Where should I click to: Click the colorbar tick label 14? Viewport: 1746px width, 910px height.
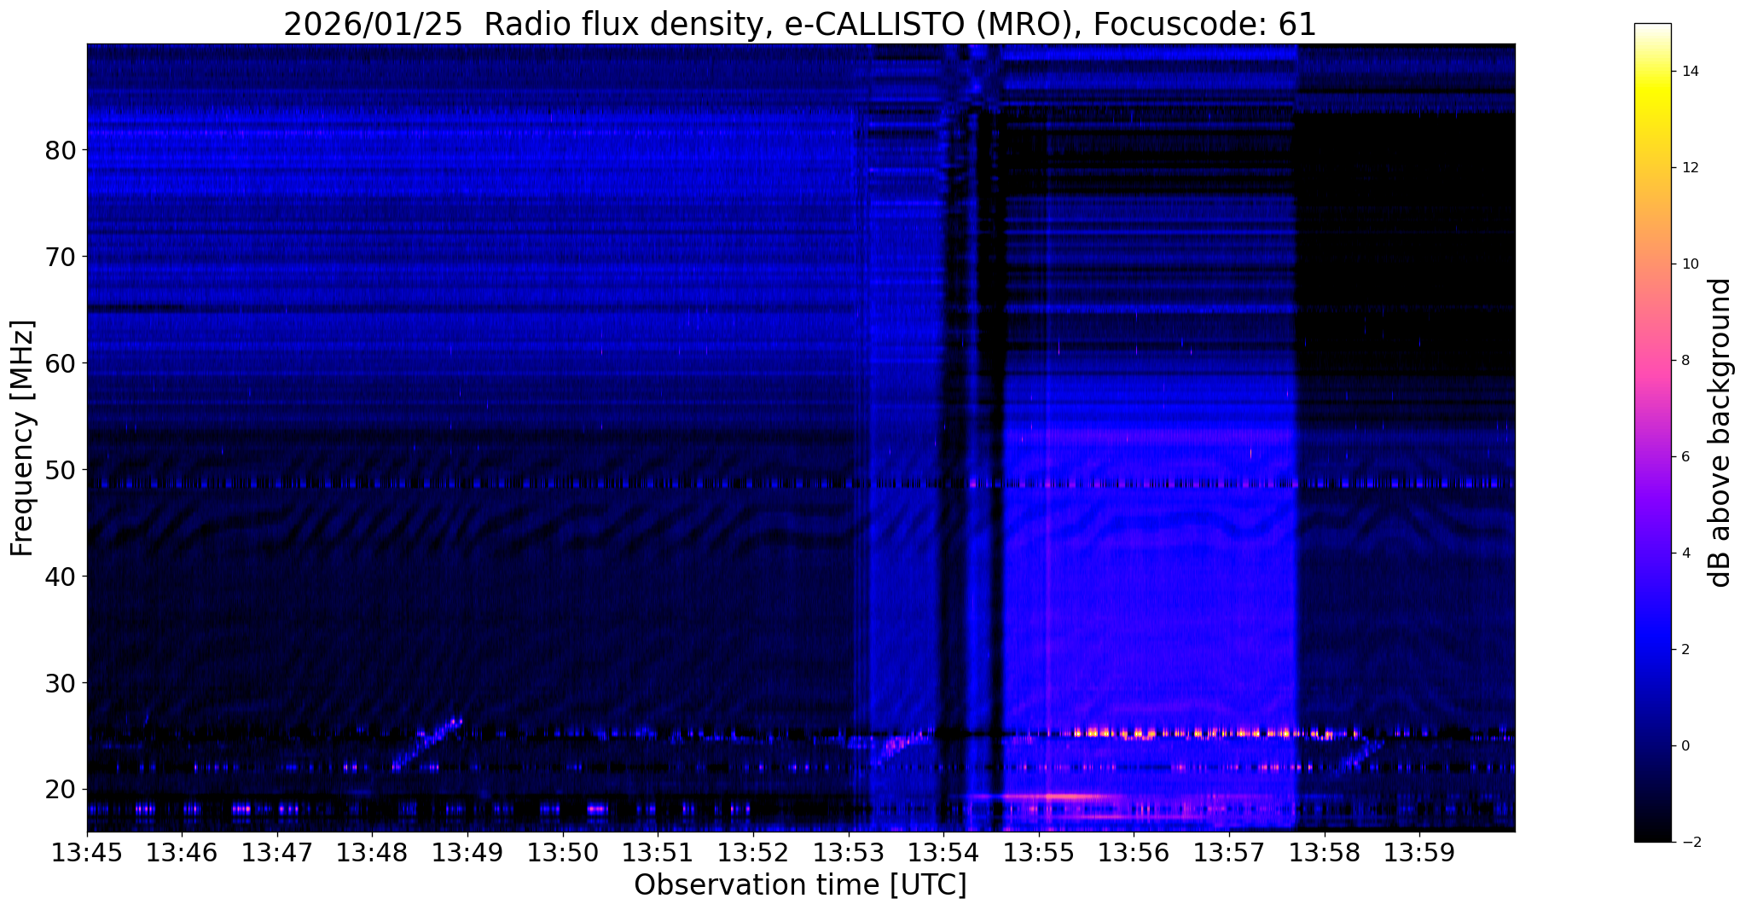(x=1690, y=72)
